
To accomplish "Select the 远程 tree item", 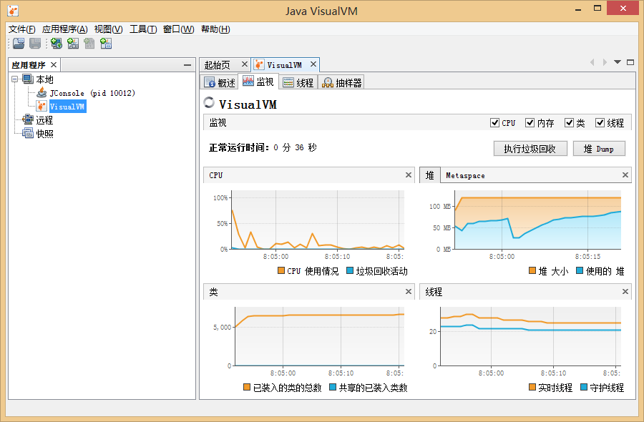I will pyautogui.click(x=44, y=120).
